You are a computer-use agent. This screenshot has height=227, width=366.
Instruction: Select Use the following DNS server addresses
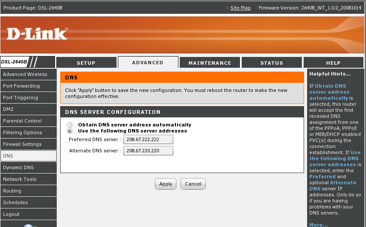[70, 131]
